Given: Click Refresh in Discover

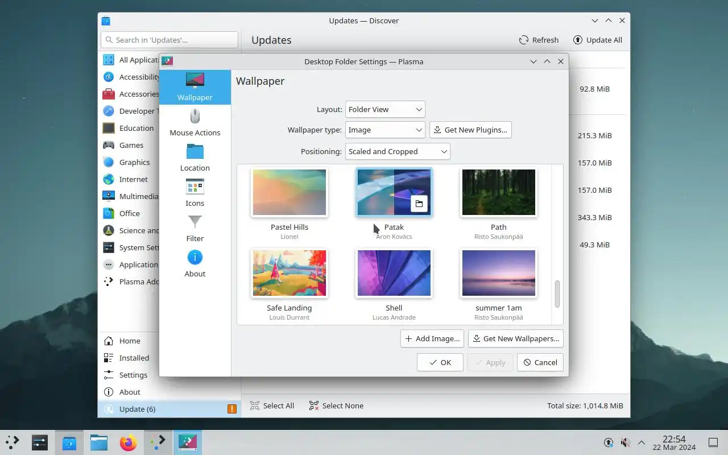Looking at the screenshot, I should pos(539,40).
